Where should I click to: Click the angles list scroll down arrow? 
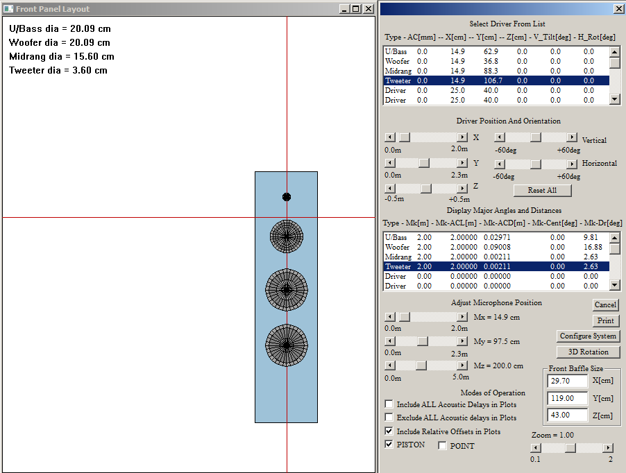(x=615, y=285)
